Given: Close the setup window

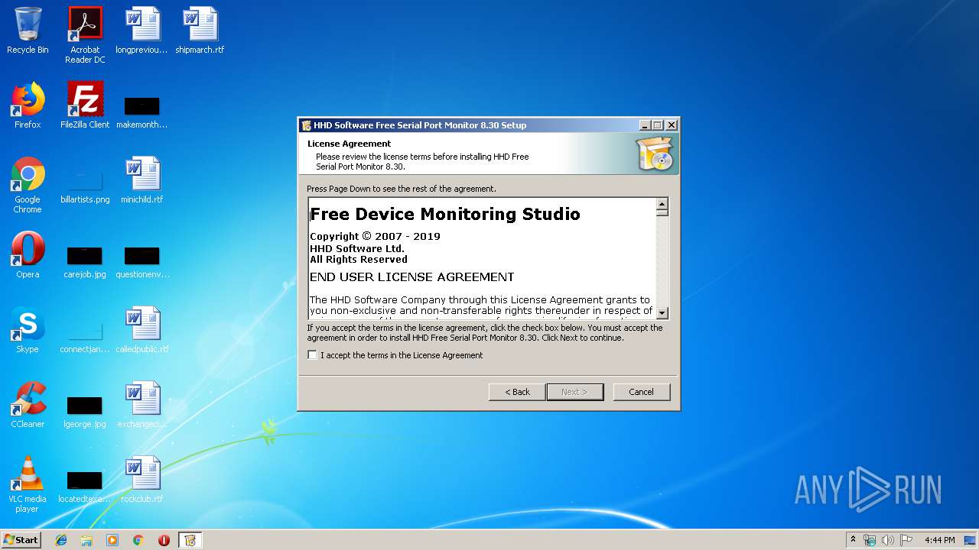Looking at the screenshot, I should (x=671, y=125).
